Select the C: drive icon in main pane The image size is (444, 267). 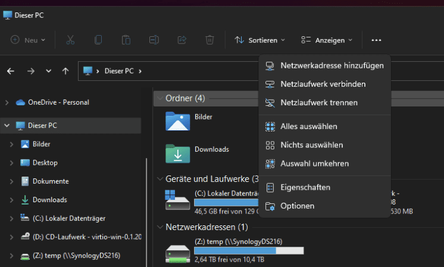click(177, 200)
